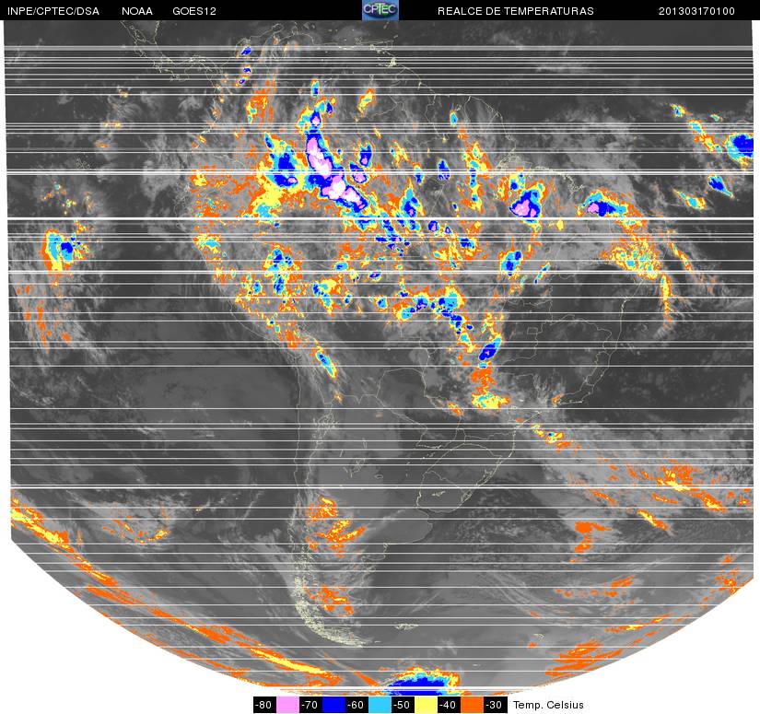Click the REALCE DE TEMPERATURAS title
This screenshot has width=760, height=714.
pyautogui.click(x=516, y=11)
